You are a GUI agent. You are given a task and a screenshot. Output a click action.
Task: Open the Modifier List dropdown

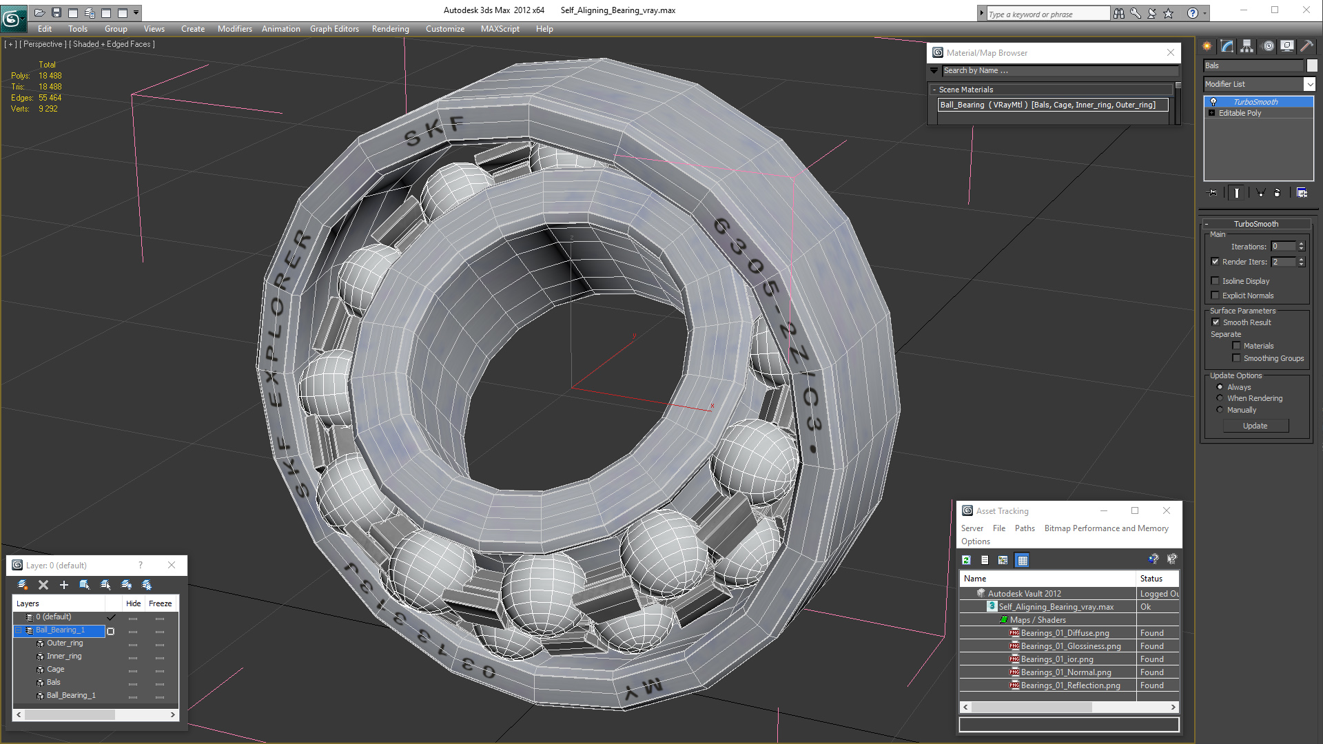tap(1309, 84)
